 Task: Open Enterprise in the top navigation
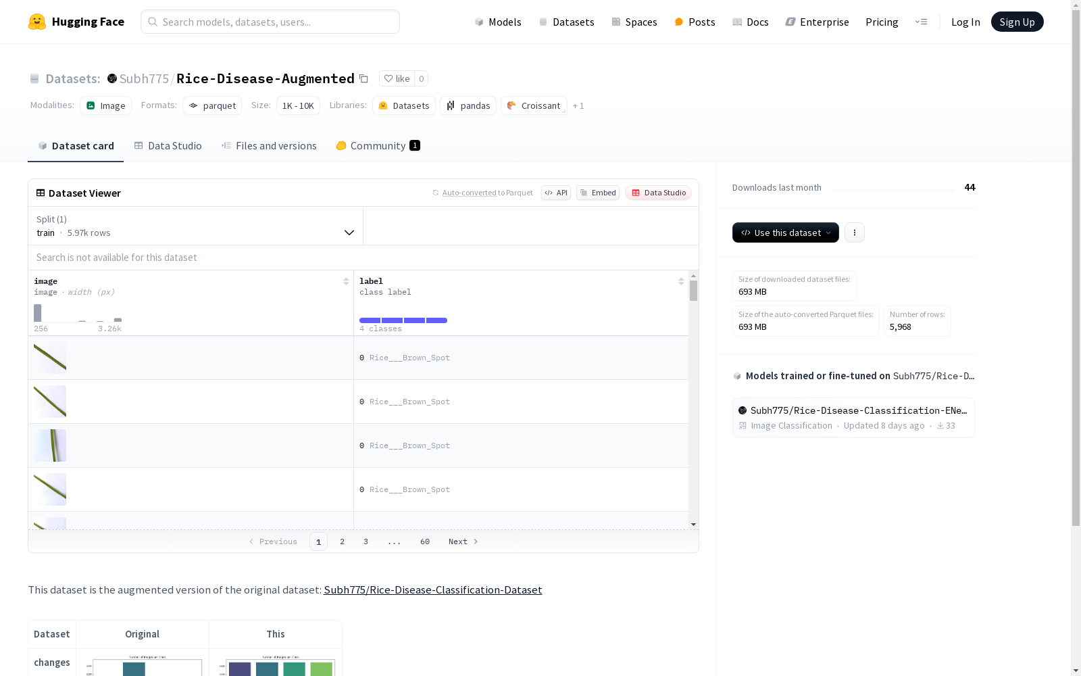tap(817, 22)
